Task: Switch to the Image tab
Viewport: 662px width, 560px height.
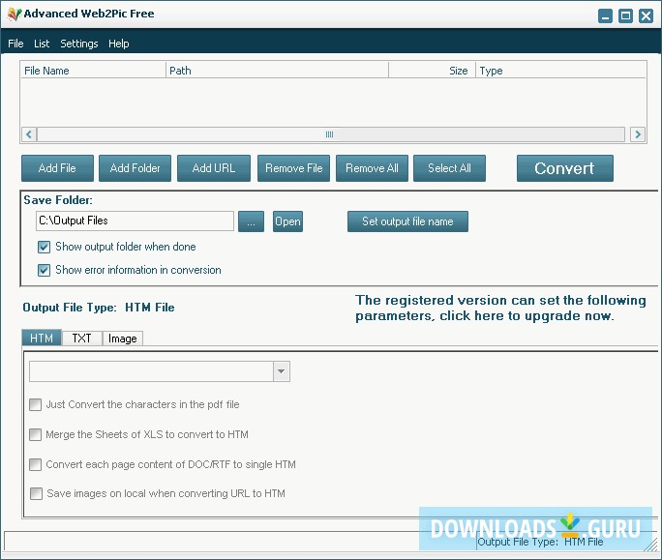Action: (x=123, y=338)
